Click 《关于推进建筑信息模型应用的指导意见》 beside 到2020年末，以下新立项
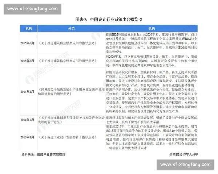 tap(68, 61)
